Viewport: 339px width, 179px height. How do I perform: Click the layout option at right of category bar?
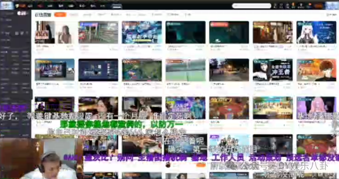point(332,14)
